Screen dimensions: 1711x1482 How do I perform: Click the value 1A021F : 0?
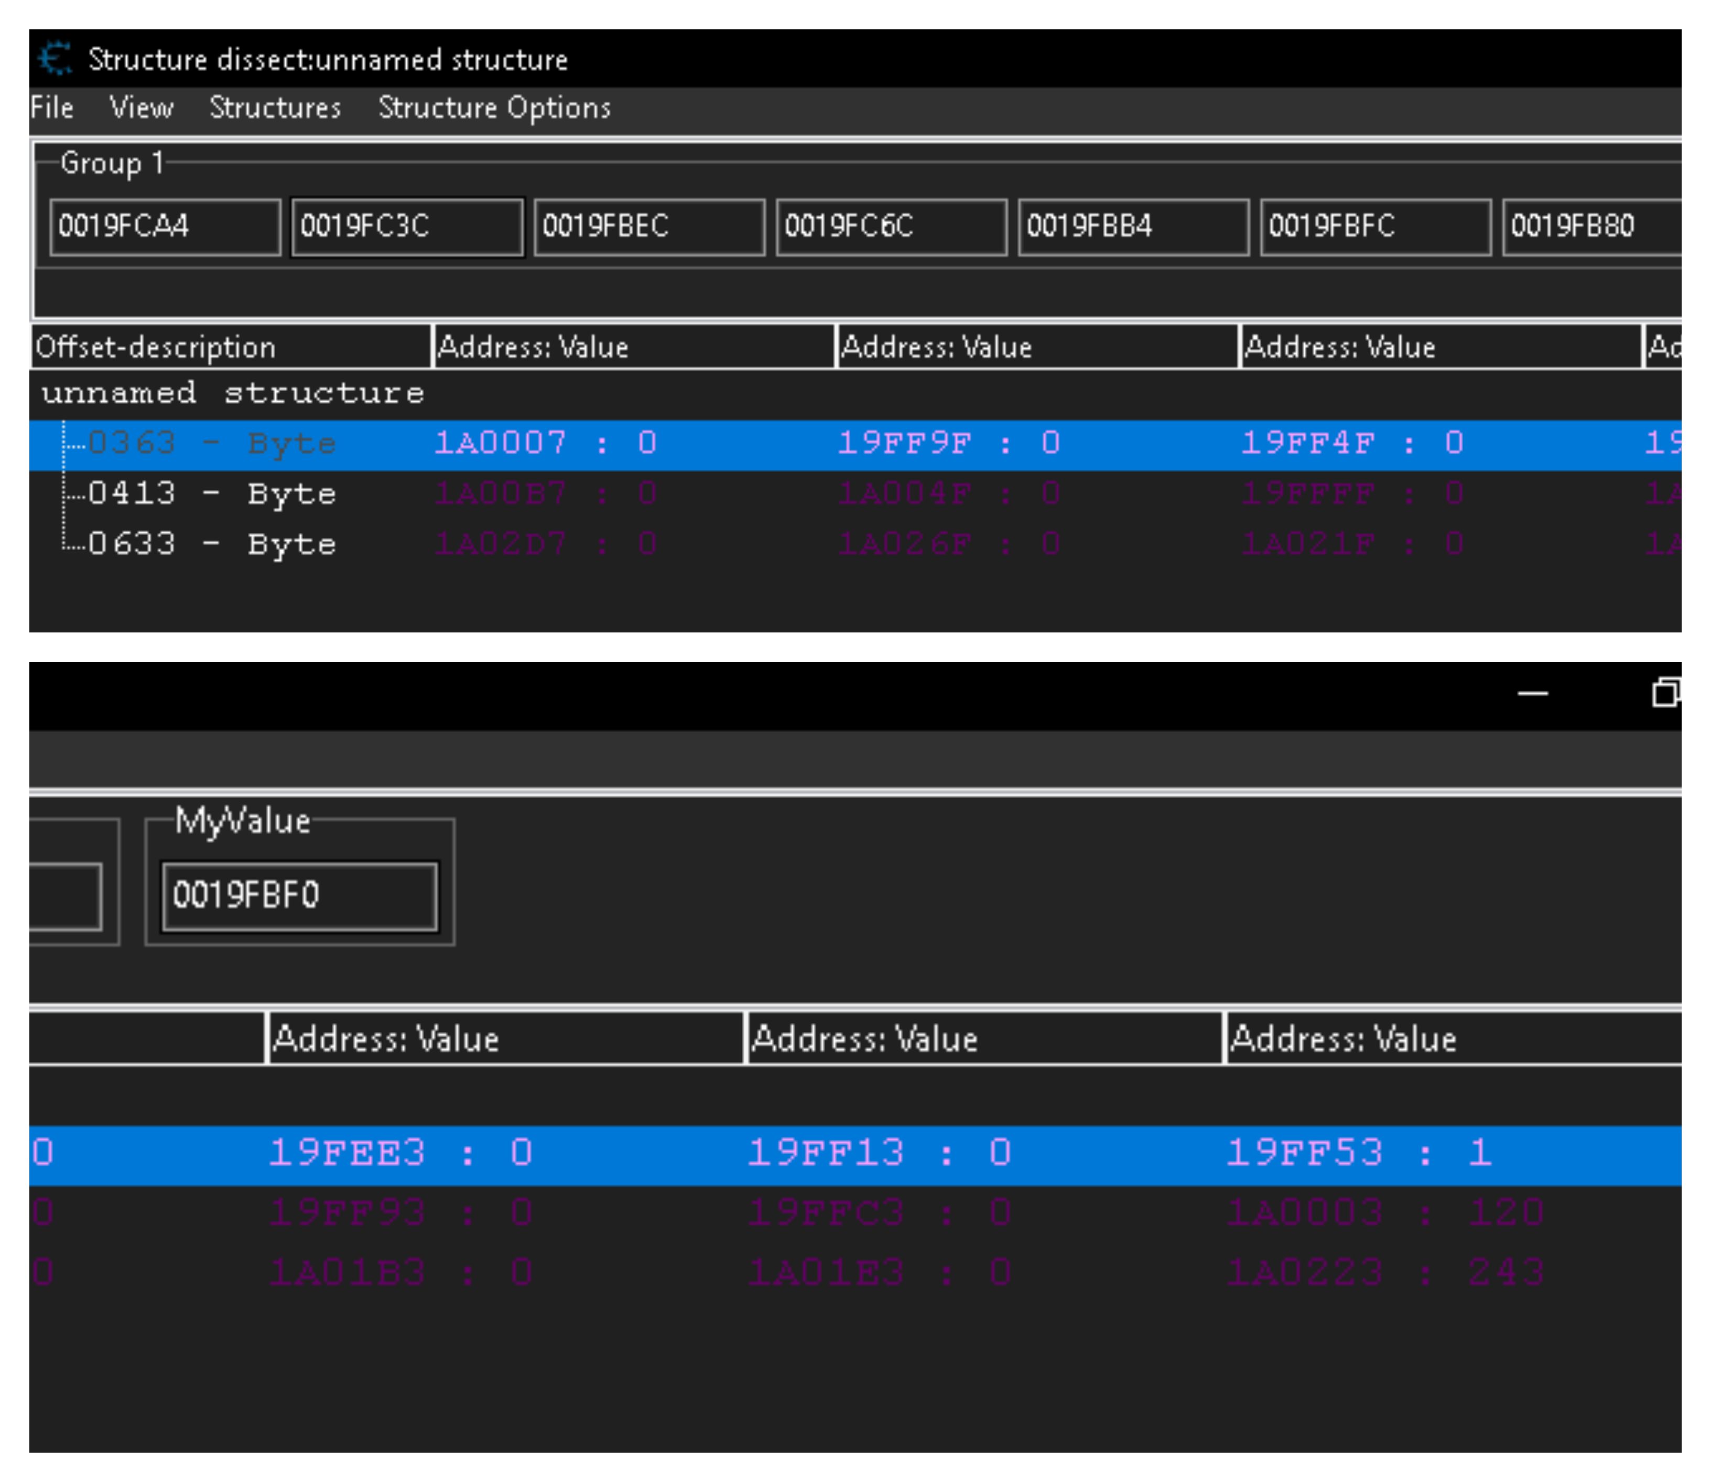point(1352,545)
